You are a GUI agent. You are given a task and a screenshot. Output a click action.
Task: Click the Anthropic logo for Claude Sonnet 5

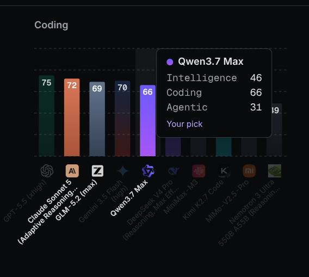pyautogui.click(x=72, y=171)
